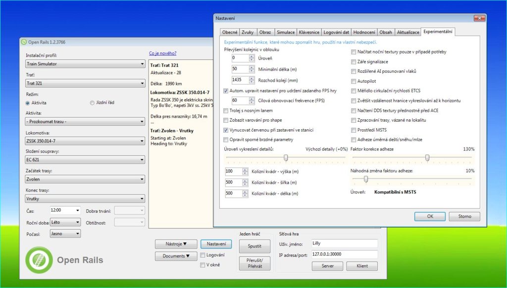Switch to the Zvuky tab

[248, 32]
